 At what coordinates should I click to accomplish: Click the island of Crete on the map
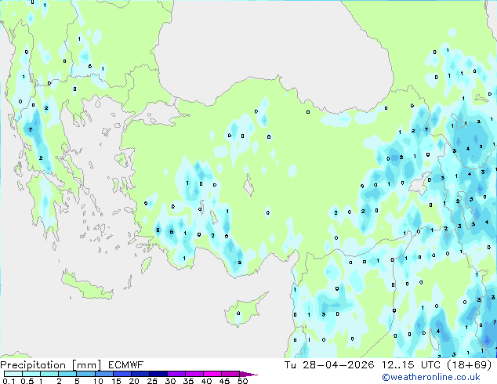pos(86,286)
